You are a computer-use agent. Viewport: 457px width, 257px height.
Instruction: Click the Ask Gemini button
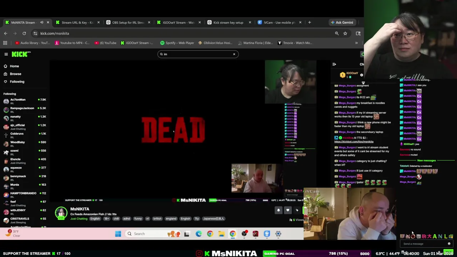pyautogui.click(x=342, y=22)
